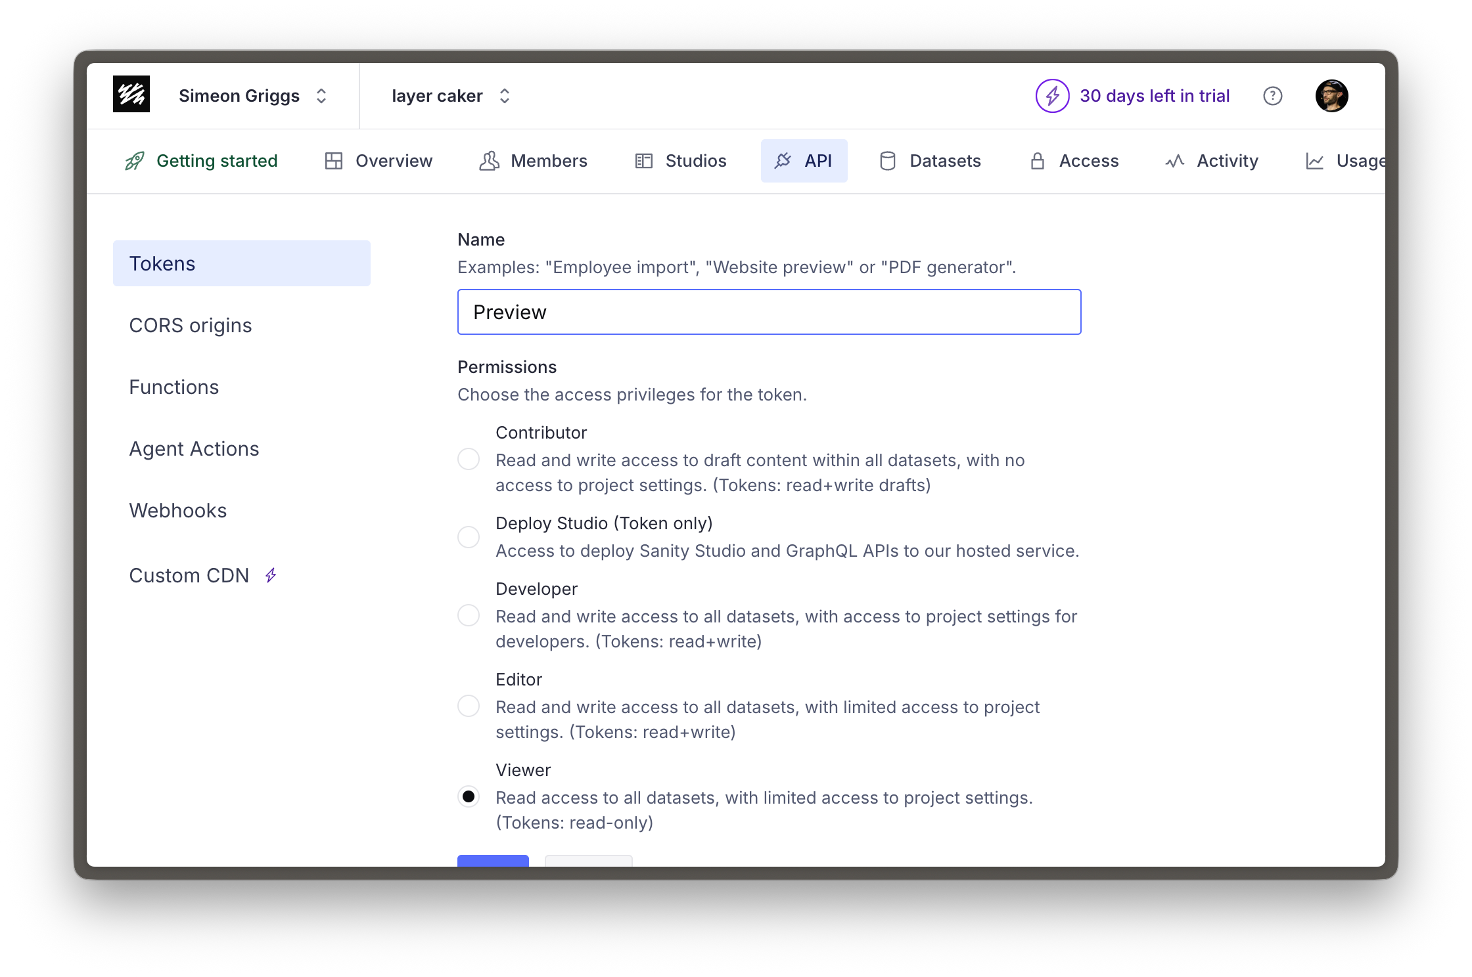Open the Datasets tab
This screenshot has width=1472, height=977.
pos(929,161)
